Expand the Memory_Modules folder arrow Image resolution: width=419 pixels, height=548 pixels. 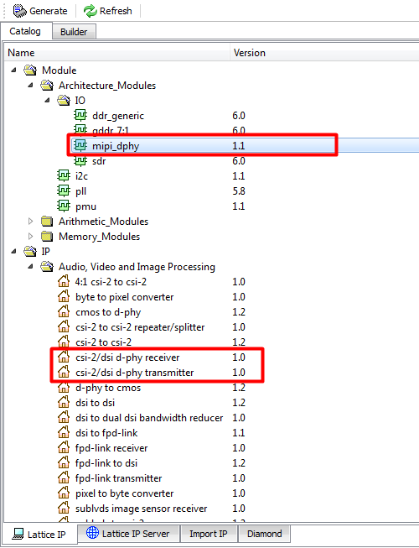click(x=31, y=237)
